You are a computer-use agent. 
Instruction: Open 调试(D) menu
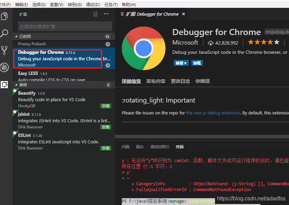tap(93, 5)
